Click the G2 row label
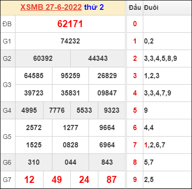Screen dimensions: 192x189 tap(7, 58)
